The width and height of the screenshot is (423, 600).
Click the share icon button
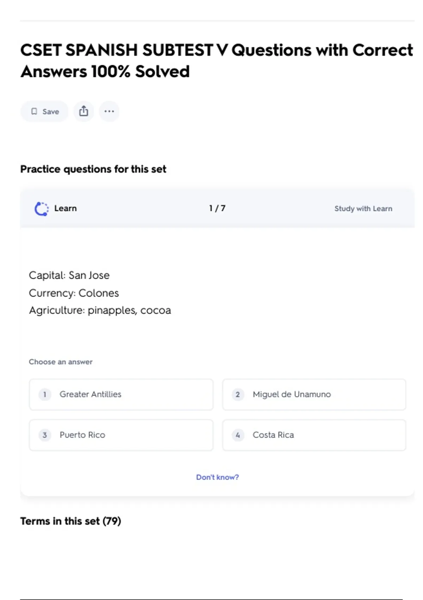point(84,112)
